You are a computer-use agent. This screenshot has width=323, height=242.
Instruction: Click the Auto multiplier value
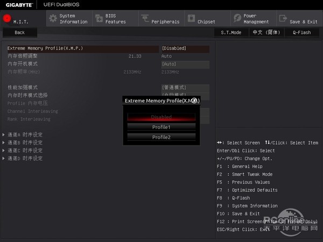click(x=166, y=56)
